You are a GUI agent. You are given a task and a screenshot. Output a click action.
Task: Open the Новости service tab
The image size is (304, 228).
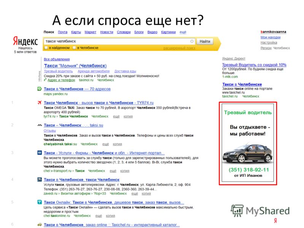click(107, 32)
